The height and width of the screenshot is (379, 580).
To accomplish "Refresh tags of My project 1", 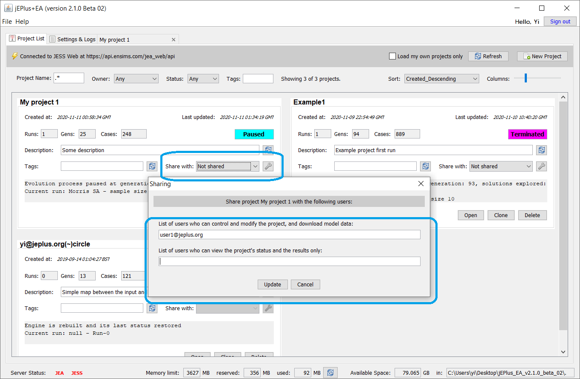I will (152, 166).
